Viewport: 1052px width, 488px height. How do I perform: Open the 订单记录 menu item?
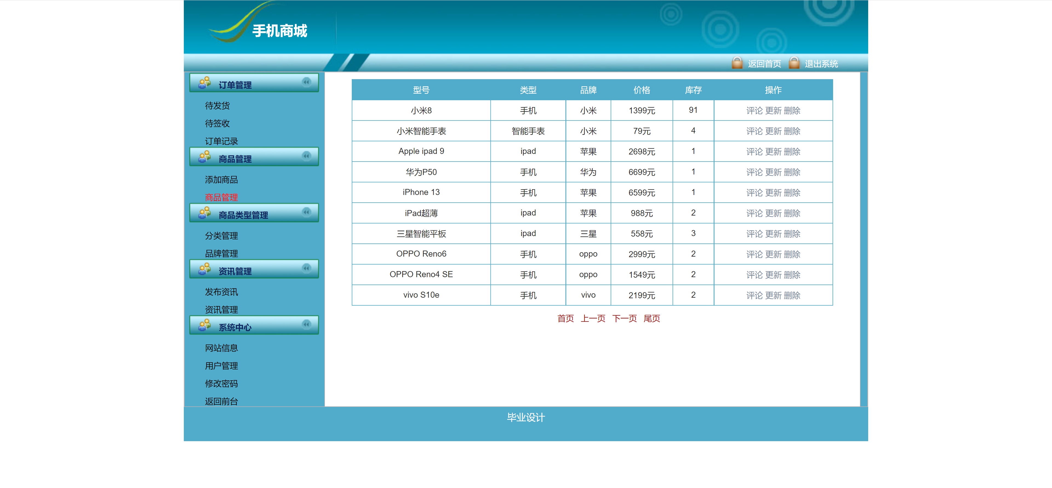221,141
